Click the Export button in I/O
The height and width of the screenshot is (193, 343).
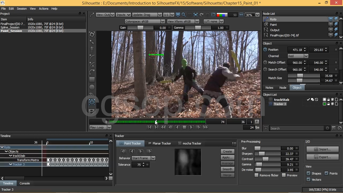coord(323,157)
